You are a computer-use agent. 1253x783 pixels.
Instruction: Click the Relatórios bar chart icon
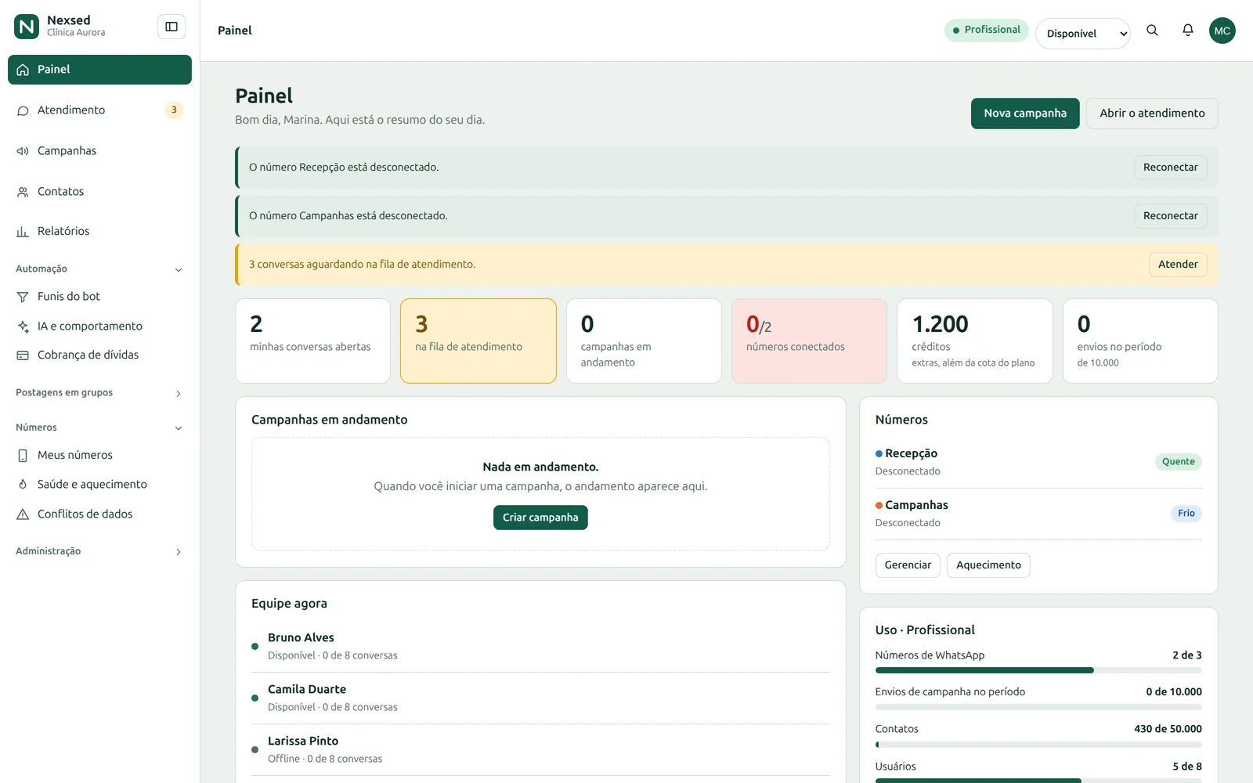[23, 232]
